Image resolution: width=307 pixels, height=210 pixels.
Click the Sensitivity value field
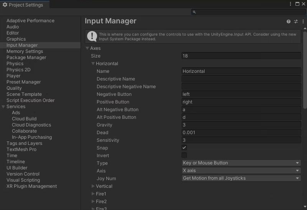(x=241, y=140)
